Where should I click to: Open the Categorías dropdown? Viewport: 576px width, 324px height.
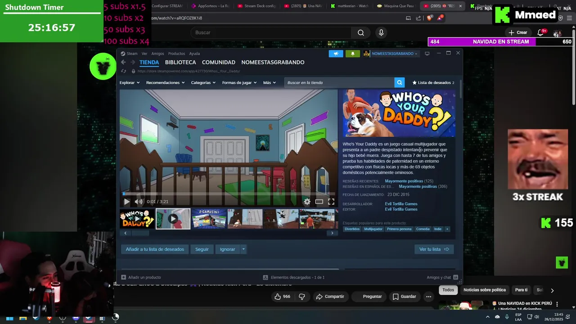203,83
